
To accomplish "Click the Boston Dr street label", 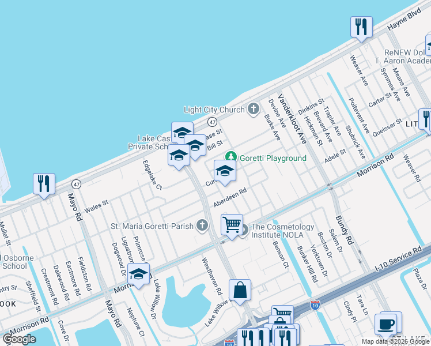I will tap(325, 245).
